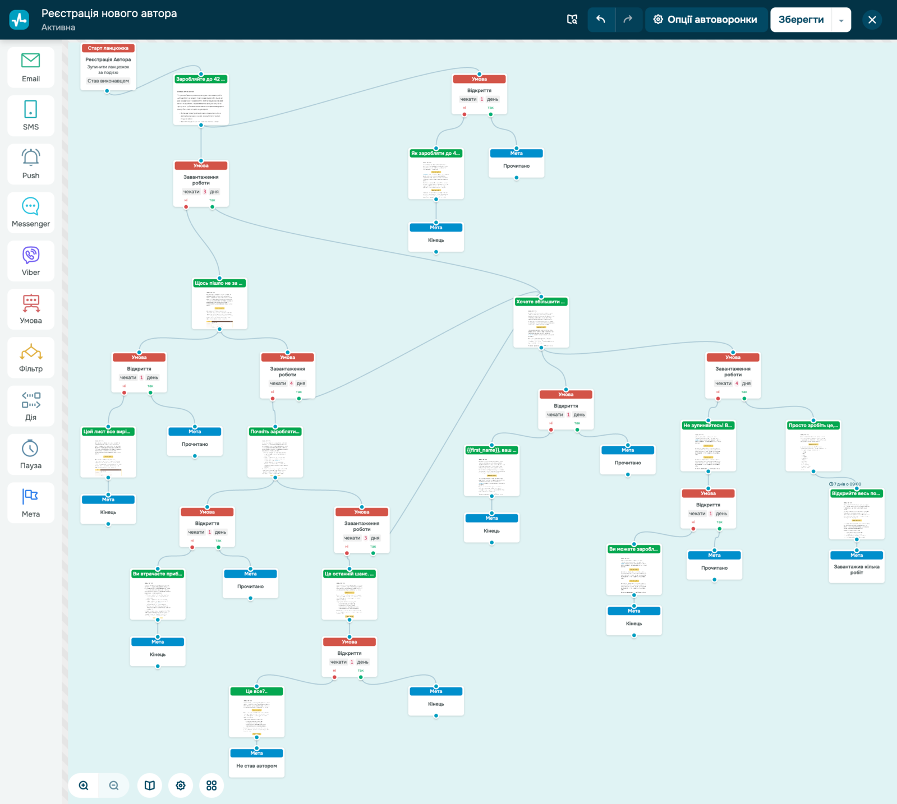Click the redo arrow button
This screenshot has height=804, width=897.
[x=628, y=20]
